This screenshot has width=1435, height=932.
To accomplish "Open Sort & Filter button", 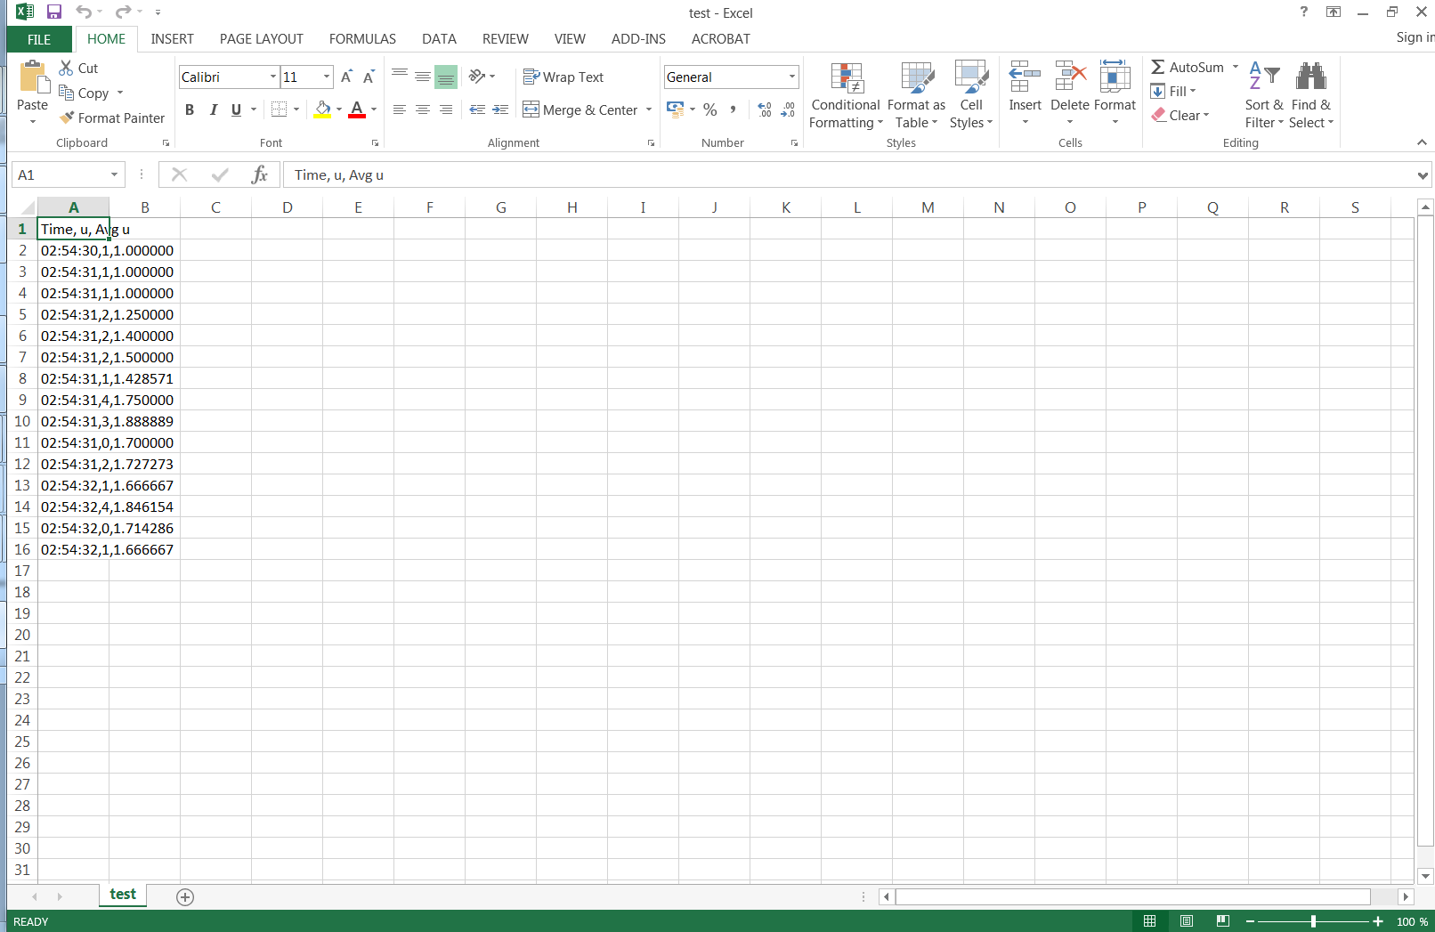I will point(1264,96).
